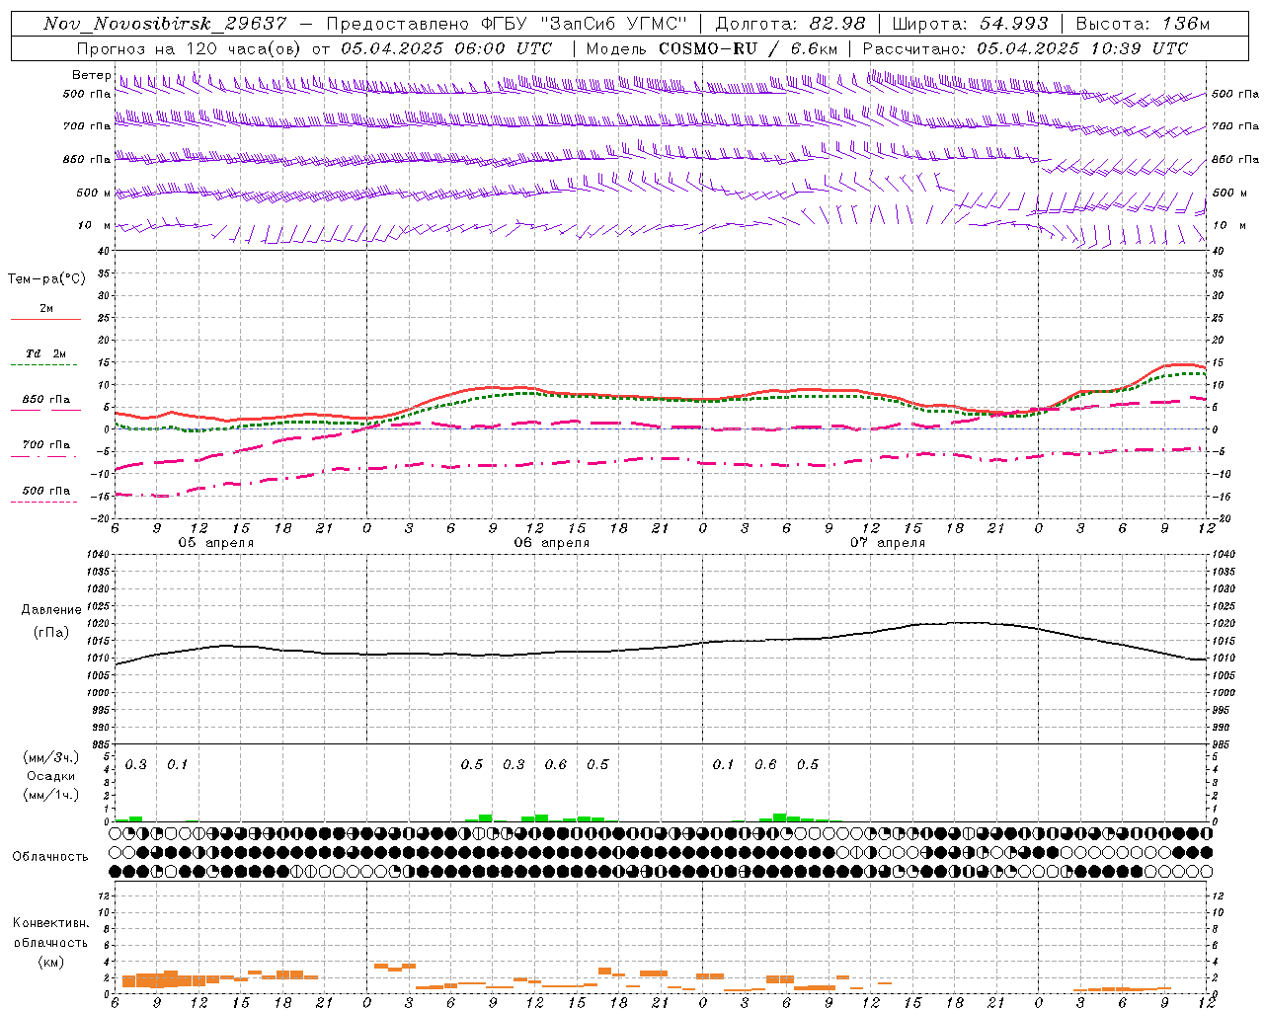
Task: Click the Td 2м legend label
Action: point(46,353)
